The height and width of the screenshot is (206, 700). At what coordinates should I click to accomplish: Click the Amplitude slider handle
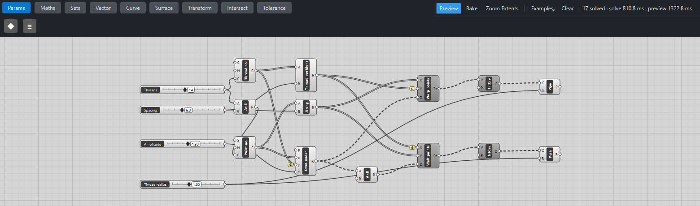point(188,144)
